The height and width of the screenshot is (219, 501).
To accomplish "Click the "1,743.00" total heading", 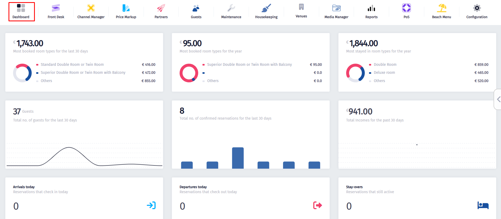I will click(30, 43).
